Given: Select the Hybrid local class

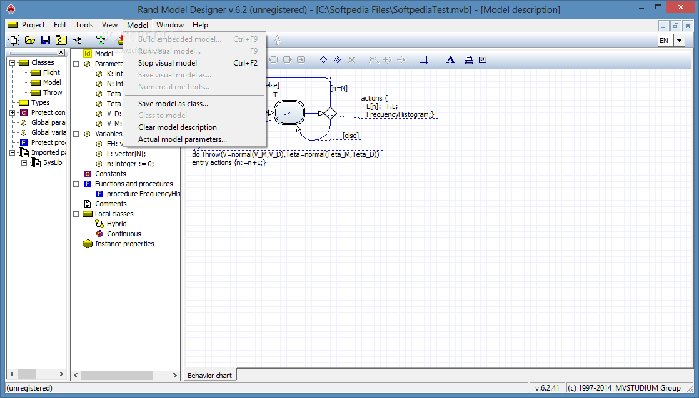Looking at the screenshot, I should tap(116, 224).
